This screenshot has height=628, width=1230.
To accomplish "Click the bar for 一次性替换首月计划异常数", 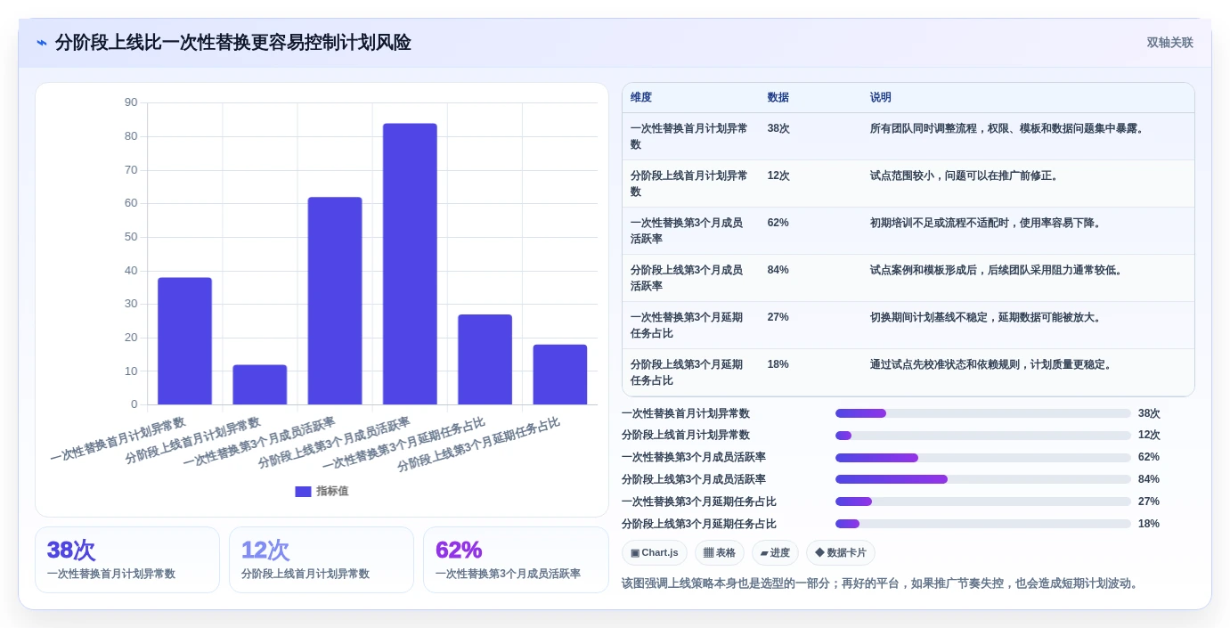I will 185,341.
